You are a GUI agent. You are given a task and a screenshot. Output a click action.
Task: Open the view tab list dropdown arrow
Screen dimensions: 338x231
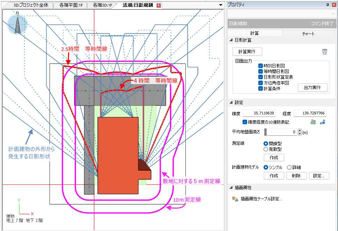(221, 5)
